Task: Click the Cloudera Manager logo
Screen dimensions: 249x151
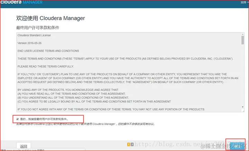Action: pyautogui.click(x=21, y=2)
